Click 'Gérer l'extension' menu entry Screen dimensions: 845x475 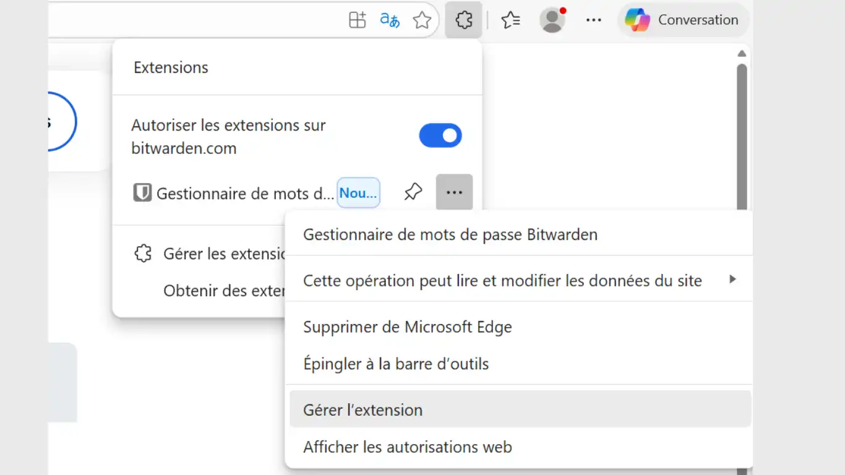click(x=363, y=409)
